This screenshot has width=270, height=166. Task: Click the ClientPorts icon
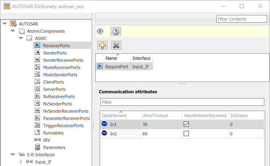[37, 82]
